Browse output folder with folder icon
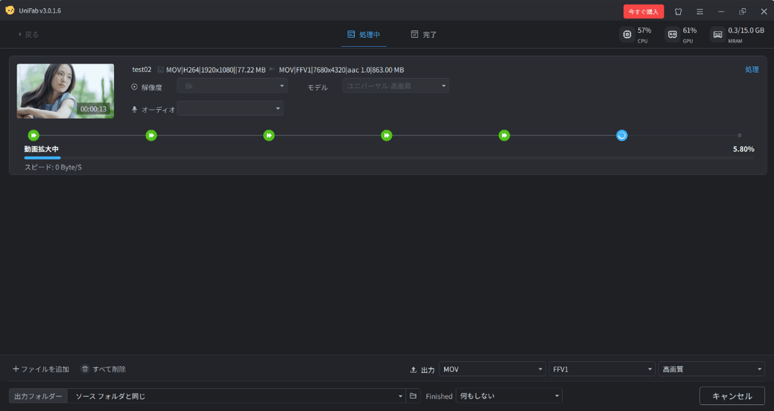 pos(413,396)
